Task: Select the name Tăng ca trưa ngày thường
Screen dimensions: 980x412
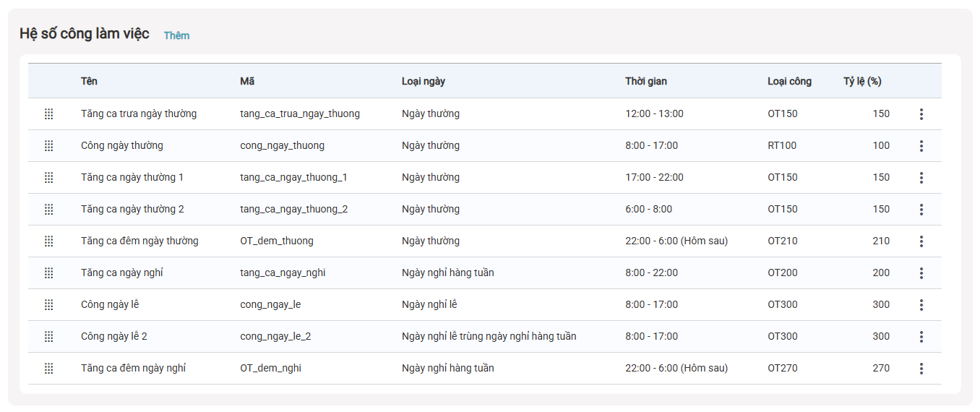Action: coord(139,113)
